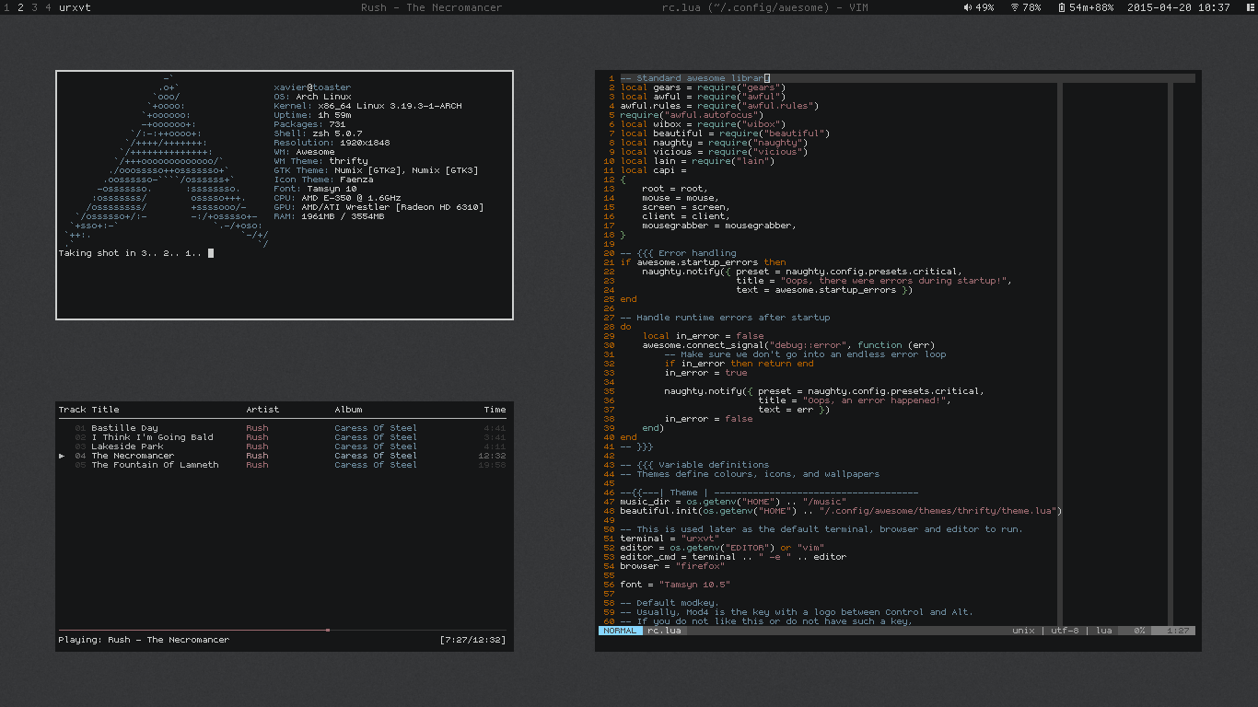Click the 'Album' column header in player
Viewport: 1258px width, 707px height.
pos(348,410)
